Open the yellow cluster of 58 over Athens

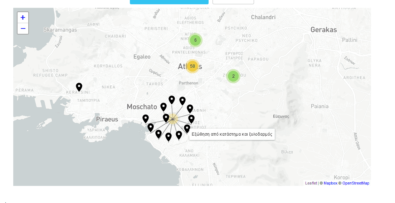(192, 66)
